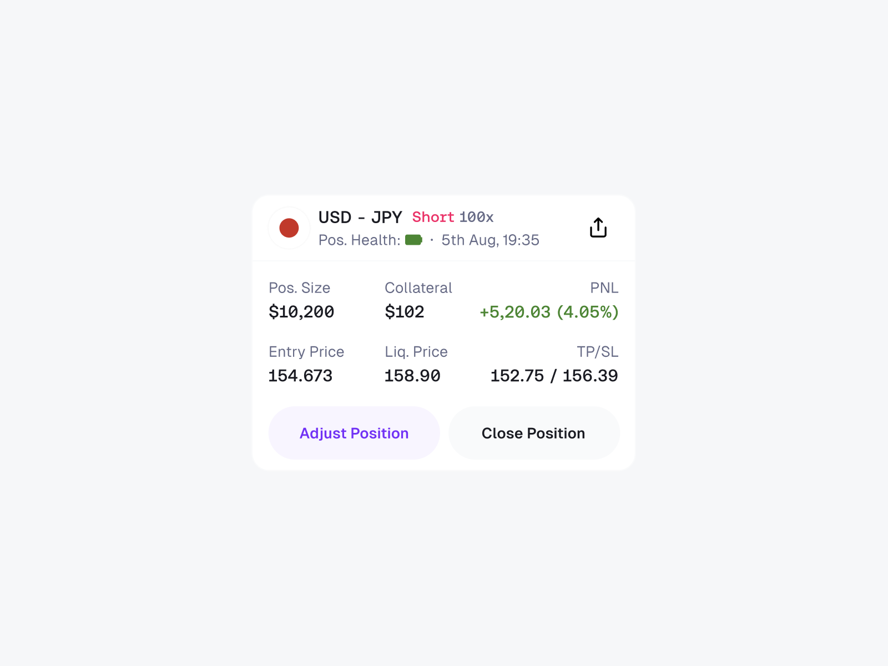Click the Collateral amount $102
This screenshot has width=888, height=666.
click(x=405, y=312)
